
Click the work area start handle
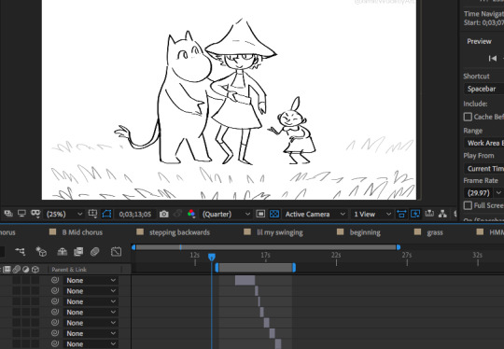[217, 268]
